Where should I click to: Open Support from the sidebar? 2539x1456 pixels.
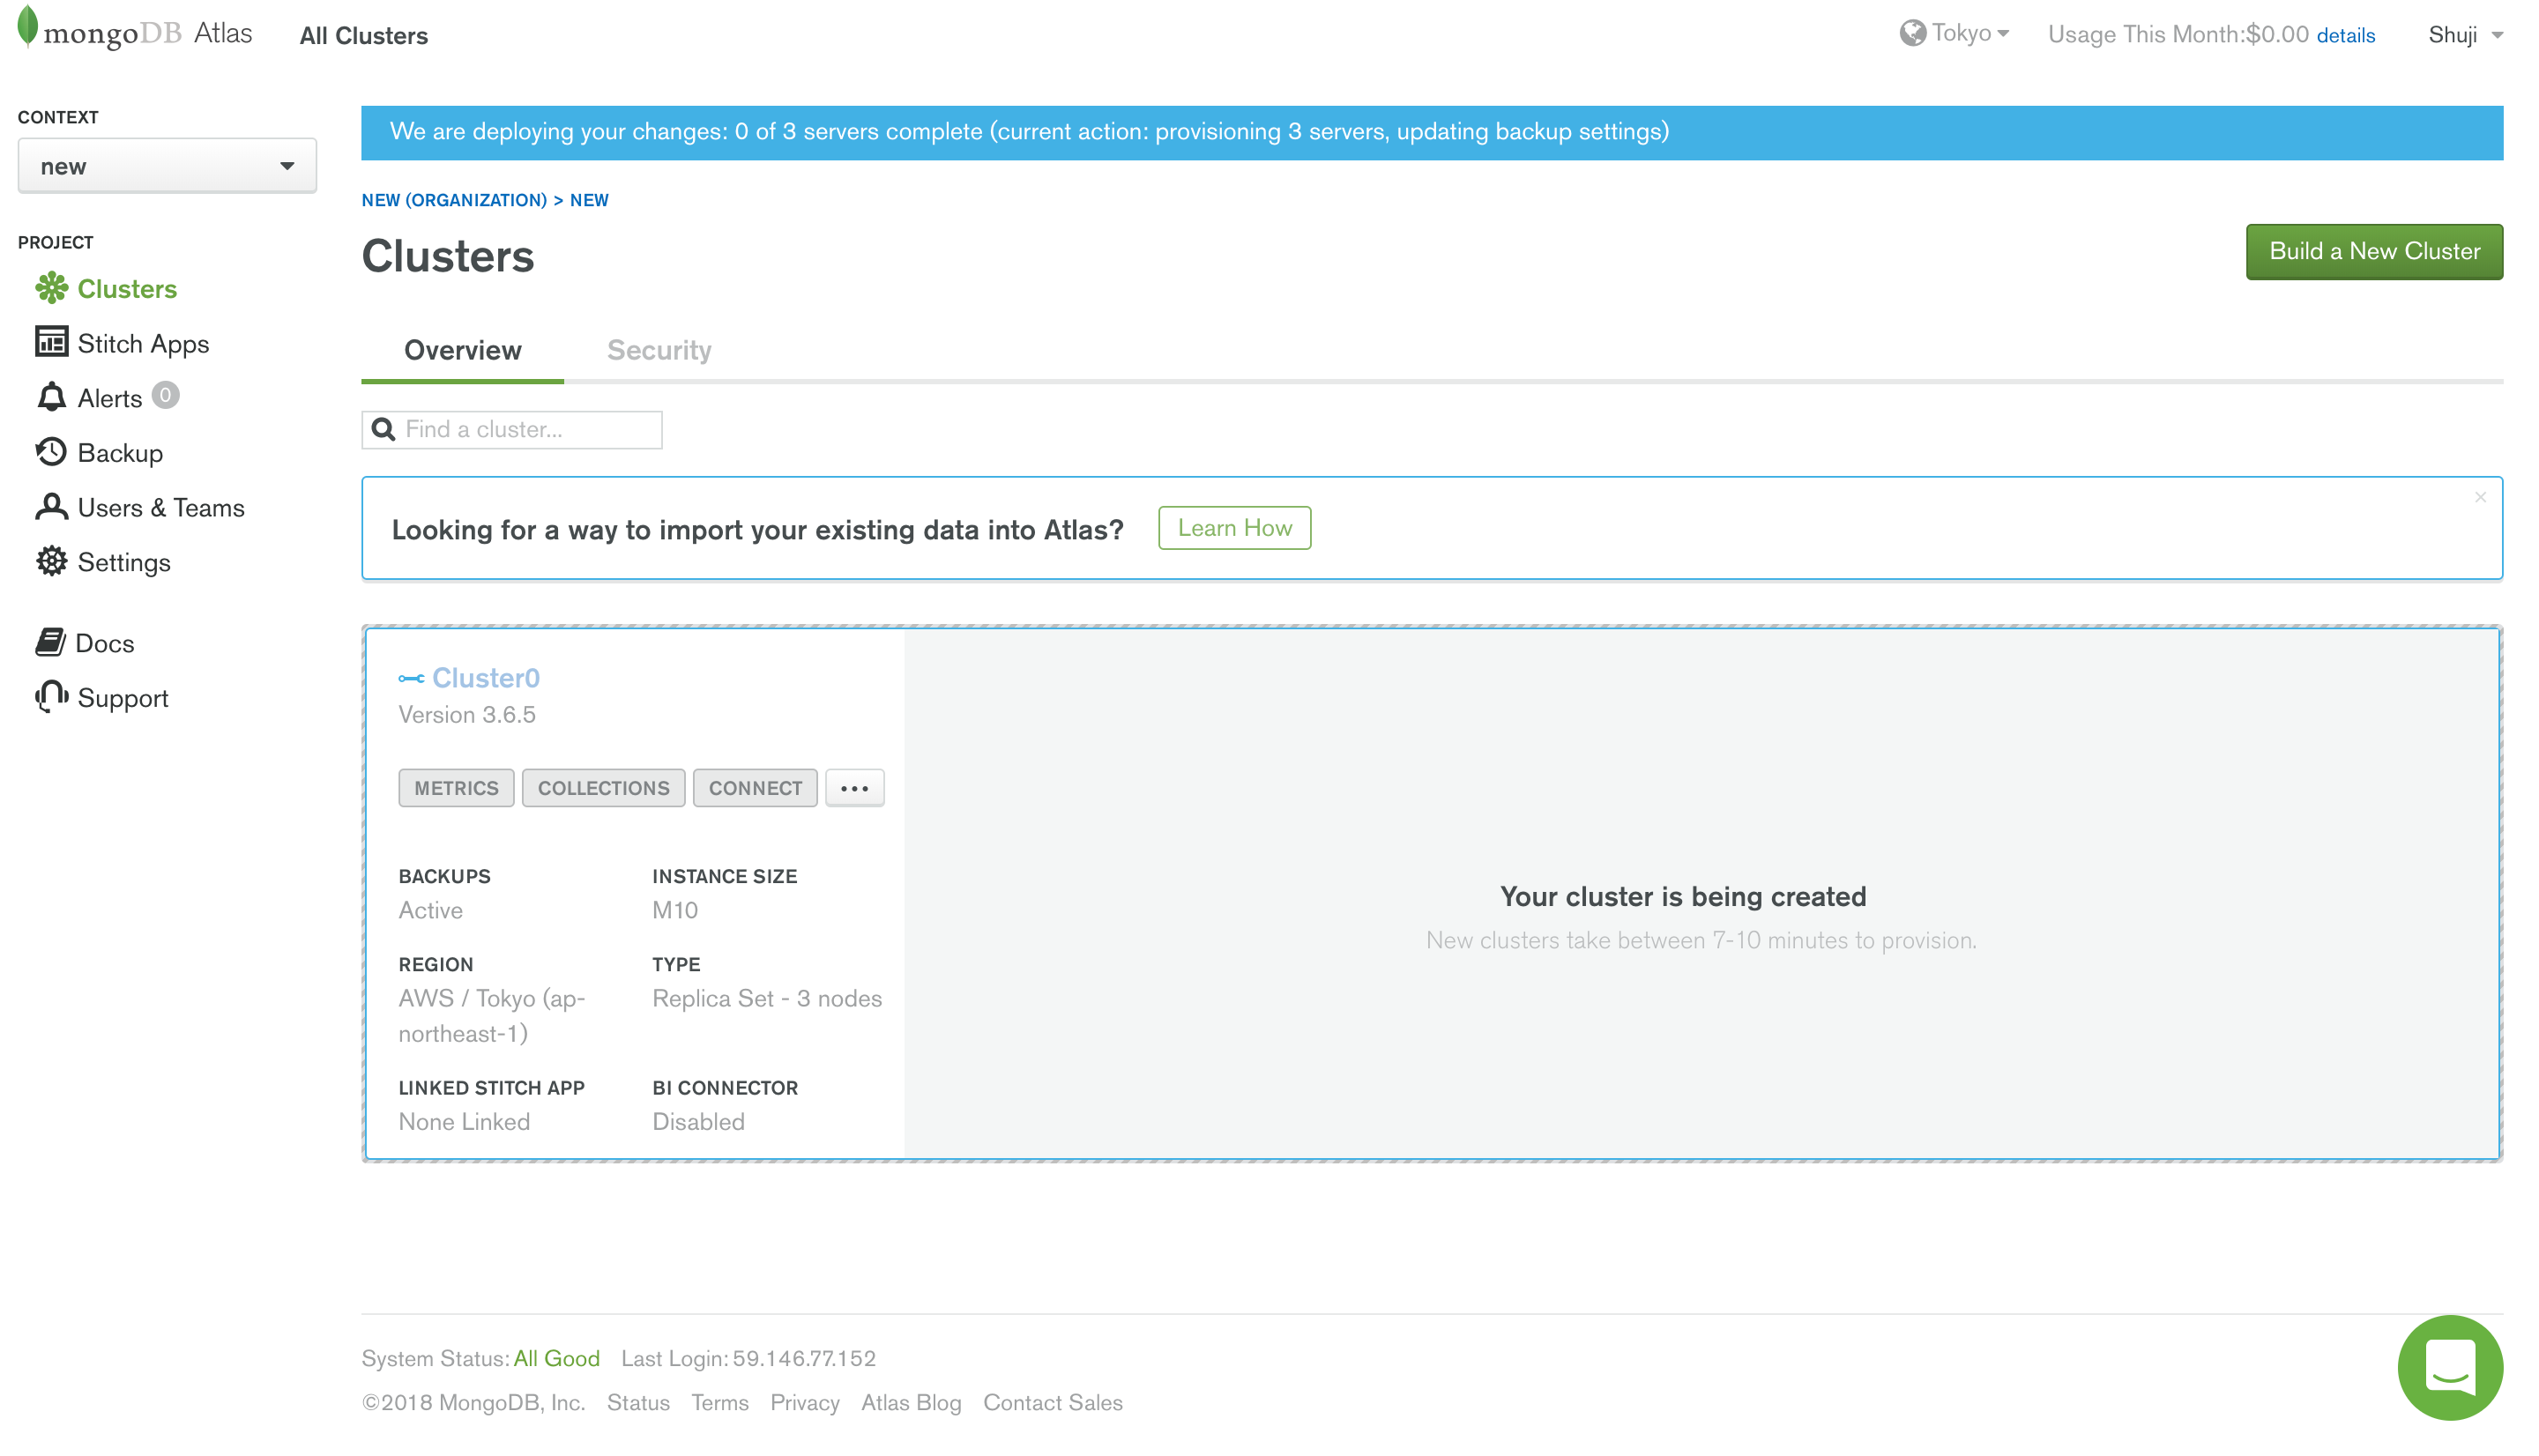[x=123, y=698]
